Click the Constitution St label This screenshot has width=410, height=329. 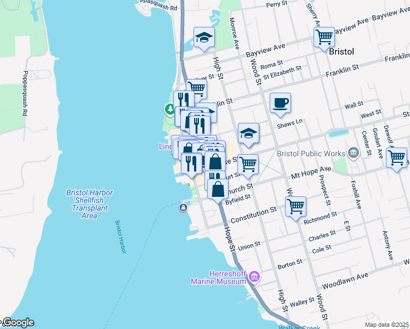[253, 215]
